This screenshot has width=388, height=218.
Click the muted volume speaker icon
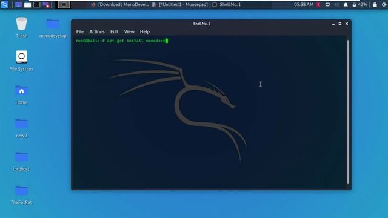(x=336, y=4)
